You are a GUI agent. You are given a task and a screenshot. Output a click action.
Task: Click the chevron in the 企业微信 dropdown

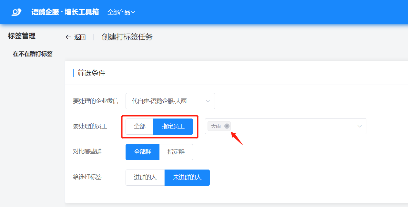pos(208,101)
